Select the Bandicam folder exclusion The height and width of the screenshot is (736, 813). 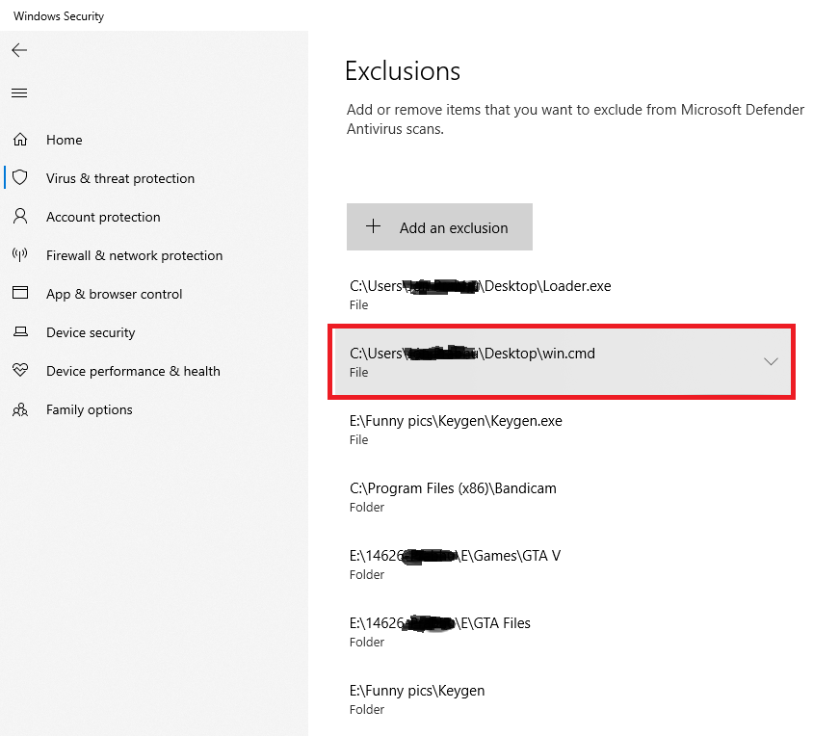pyautogui.click(x=562, y=496)
